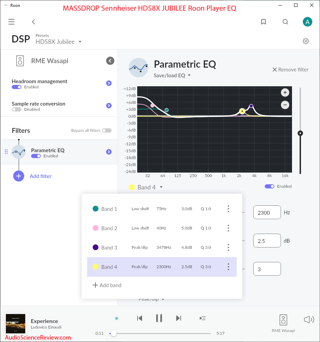Select the RME Wasapi zone icon in footer

[x=283, y=320]
